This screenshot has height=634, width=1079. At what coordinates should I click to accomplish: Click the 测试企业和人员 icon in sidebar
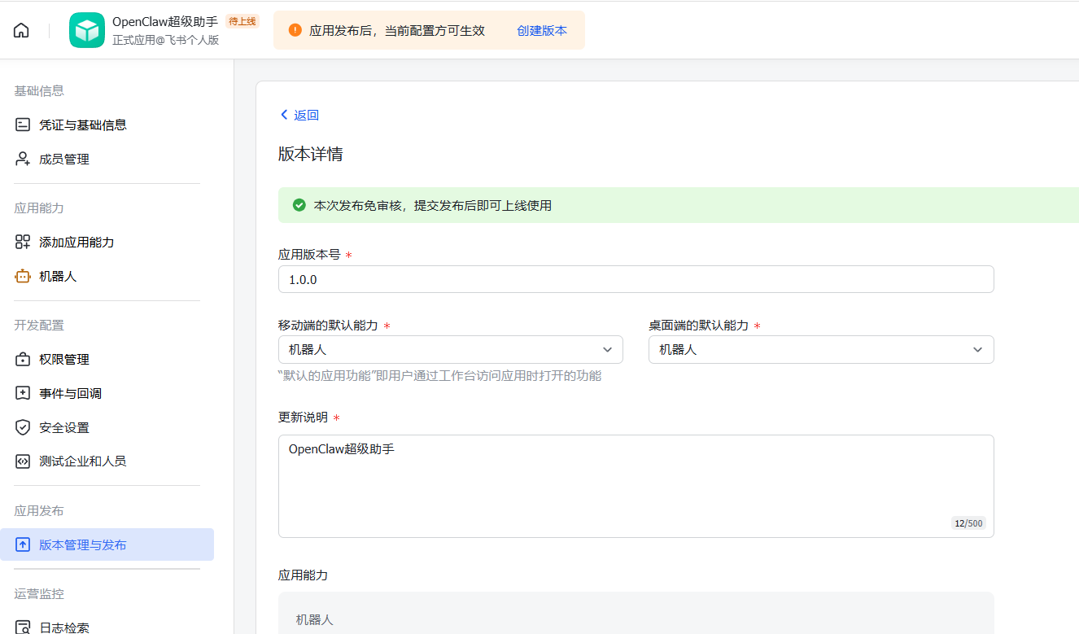click(x=23, y=461)
